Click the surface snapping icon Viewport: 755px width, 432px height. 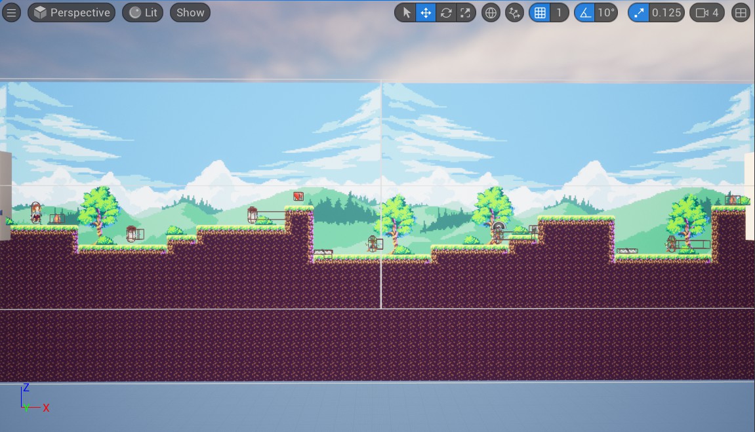pos(515,12)
